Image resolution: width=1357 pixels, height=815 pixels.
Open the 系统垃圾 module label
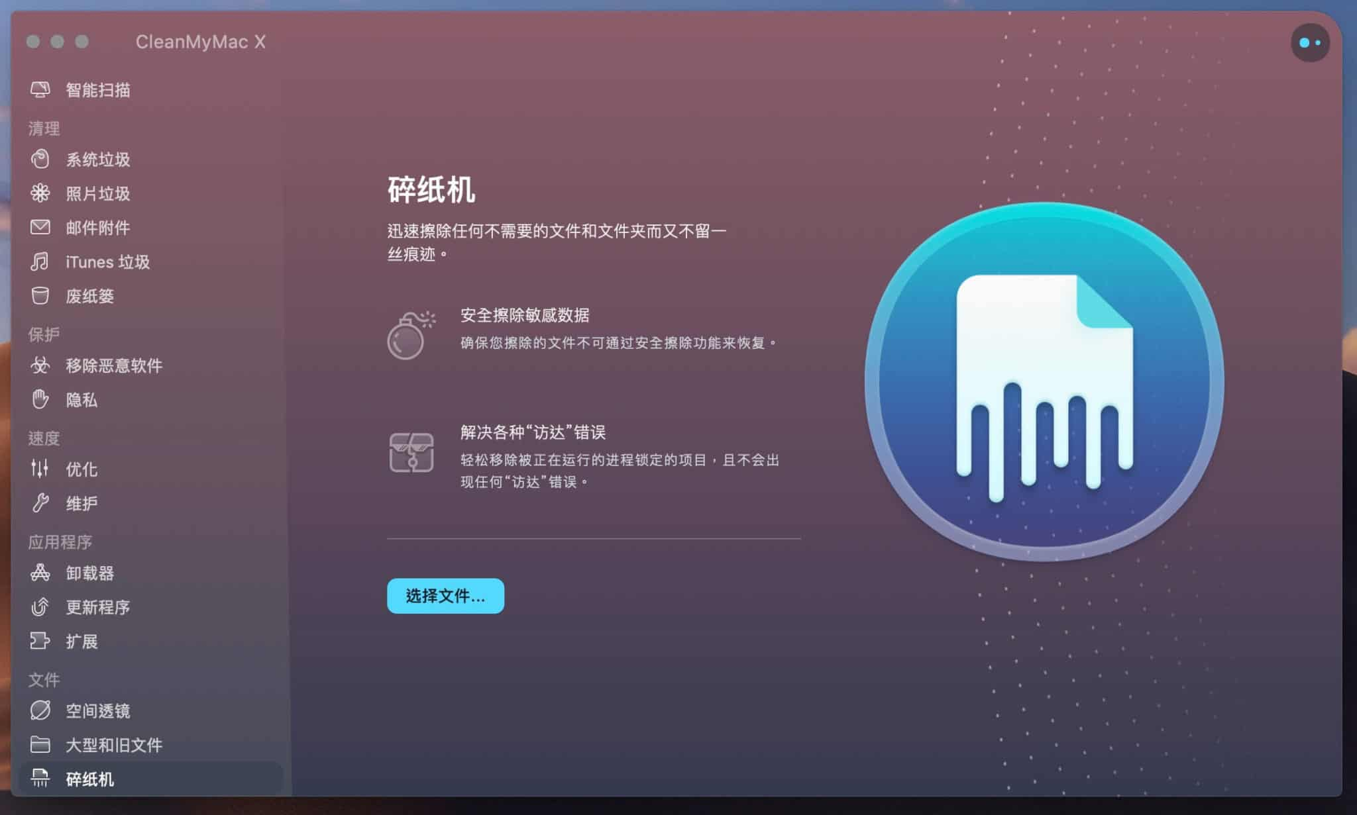point(98,160)
